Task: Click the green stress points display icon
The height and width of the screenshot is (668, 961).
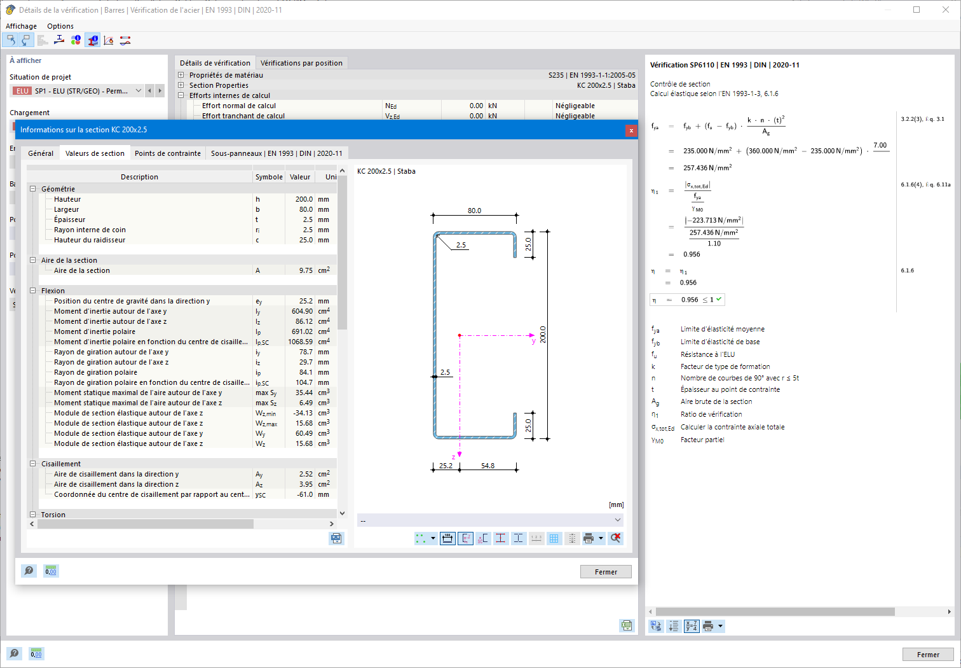Action: (x=421, y=538)
